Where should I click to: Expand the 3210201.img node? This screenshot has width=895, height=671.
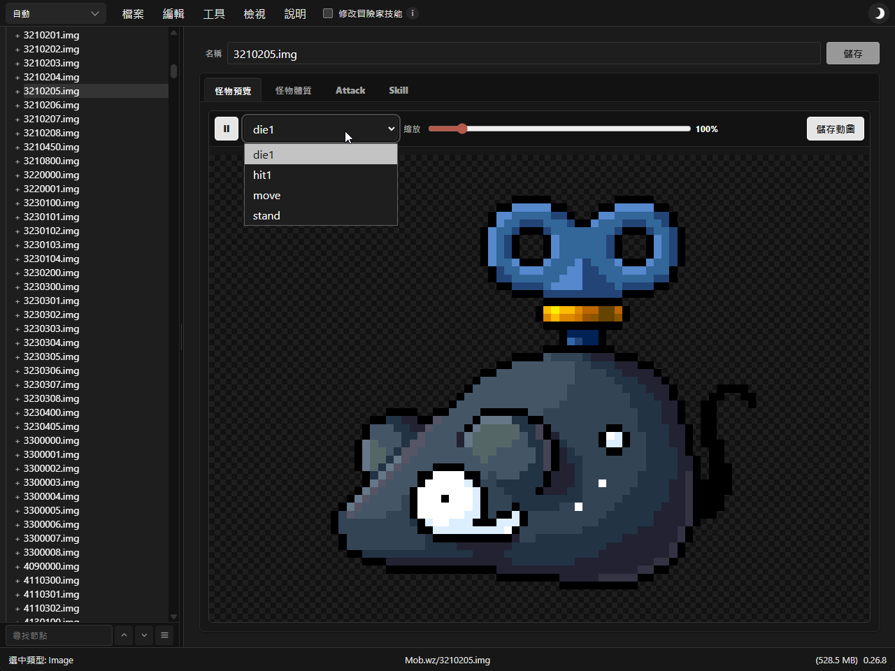17,35
